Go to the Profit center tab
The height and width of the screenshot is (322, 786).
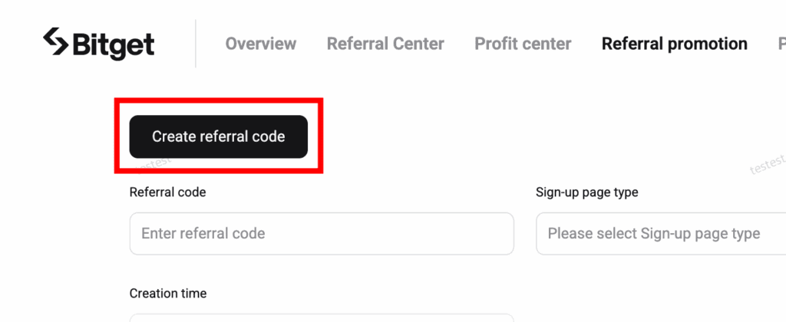tap(523, 44)
